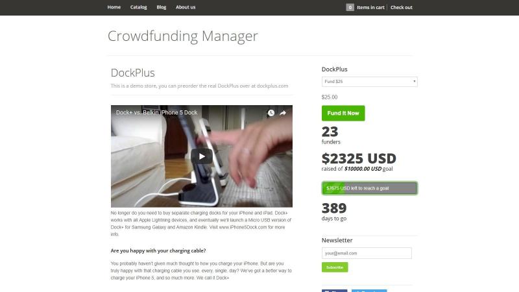
Task: Click the video title text overlay
Action: [x=156, y=112]
